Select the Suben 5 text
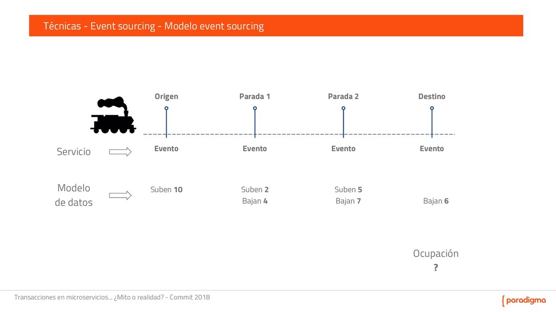 point(348,190)
